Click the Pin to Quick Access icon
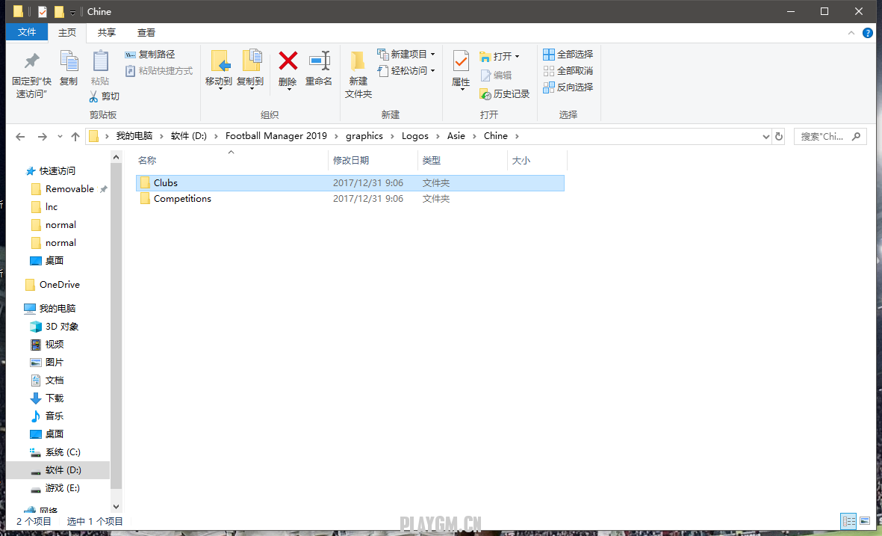 pyautogui.click(x=31, y=61)
